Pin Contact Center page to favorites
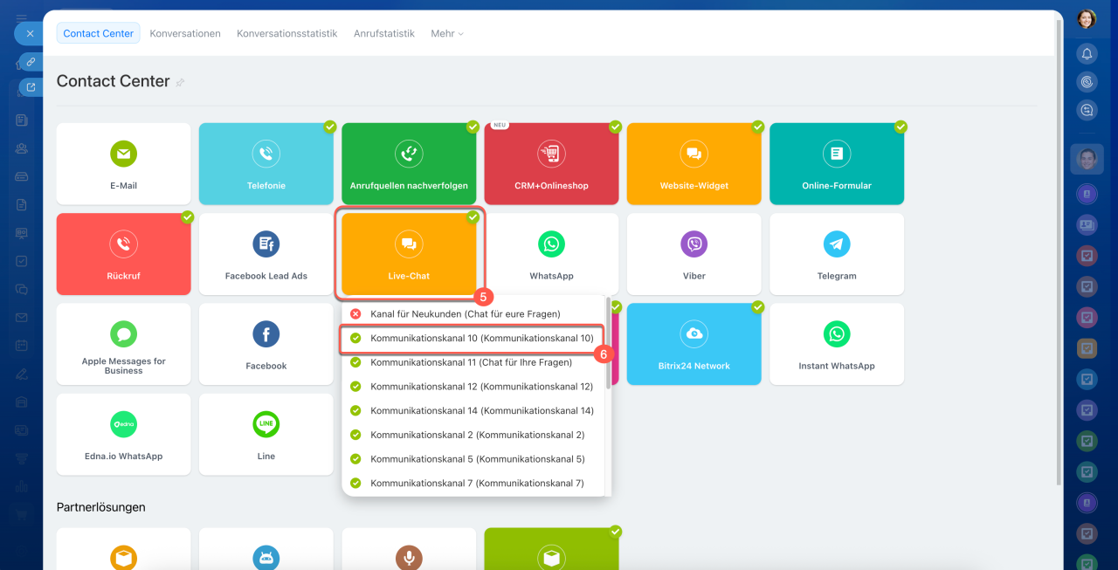This screenshot has height=570, width=1118. point(181,83)
